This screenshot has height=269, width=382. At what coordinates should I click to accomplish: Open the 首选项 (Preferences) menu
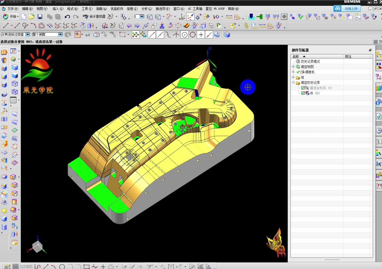163,9
